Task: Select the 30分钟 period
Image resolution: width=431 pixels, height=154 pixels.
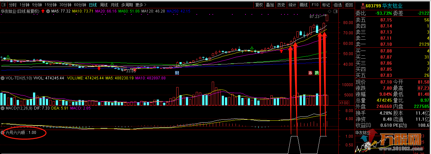Action: 65,5
